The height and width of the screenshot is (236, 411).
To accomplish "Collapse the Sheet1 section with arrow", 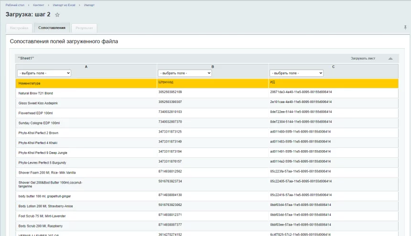I will point(390,58).
